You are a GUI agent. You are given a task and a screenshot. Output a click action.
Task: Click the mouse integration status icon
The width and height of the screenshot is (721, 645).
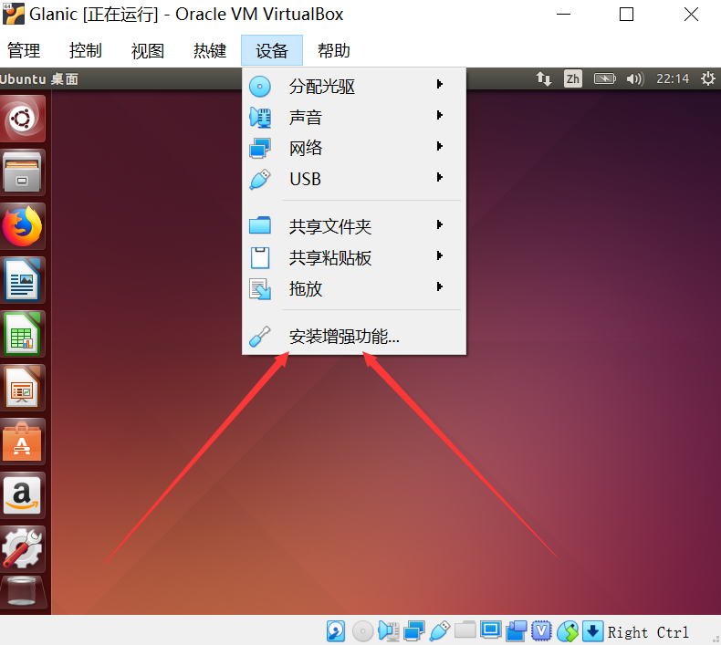(568, 631)
